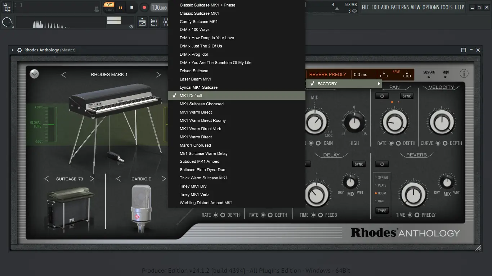Click the record button
The image size is (492, 276).
[x=144, y=7]
